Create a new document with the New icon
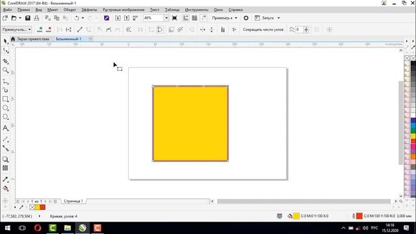The width and height of the screenshot is (416, 234). [x=5, y=18]
